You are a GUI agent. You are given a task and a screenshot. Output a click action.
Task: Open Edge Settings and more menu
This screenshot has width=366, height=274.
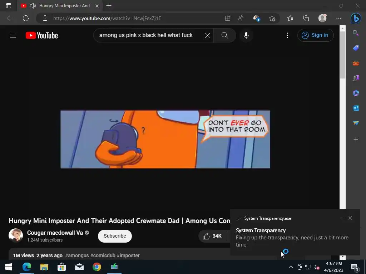pyautogui.click(x=339, y=18)
